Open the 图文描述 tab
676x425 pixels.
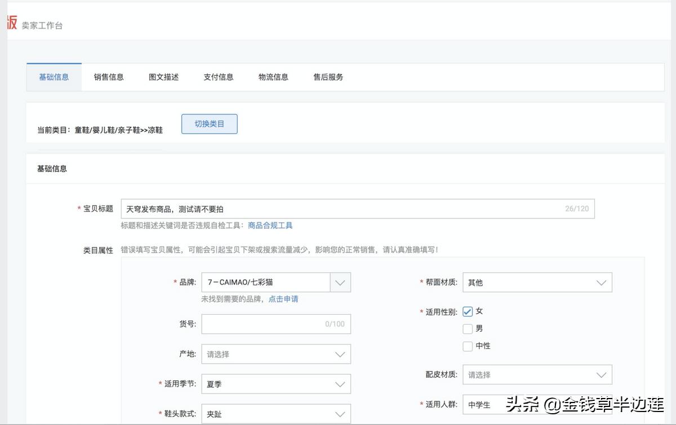pos(163,77)
